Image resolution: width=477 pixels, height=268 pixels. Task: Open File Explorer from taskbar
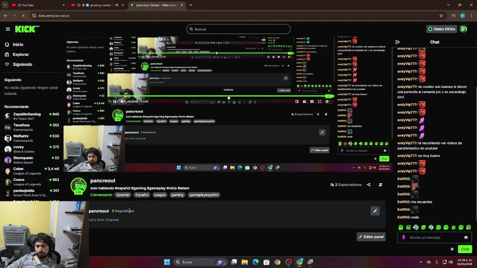(245, 262)
